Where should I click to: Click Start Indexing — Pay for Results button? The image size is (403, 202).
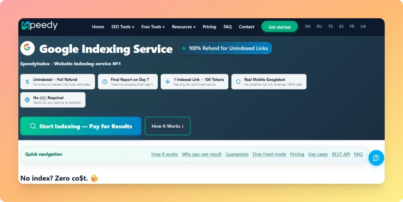tap(81, 126)
